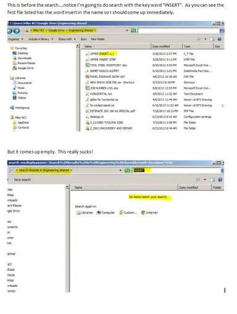
Task: Click up arrow of top navigation pane scrollbar
Action: (78, 46)
